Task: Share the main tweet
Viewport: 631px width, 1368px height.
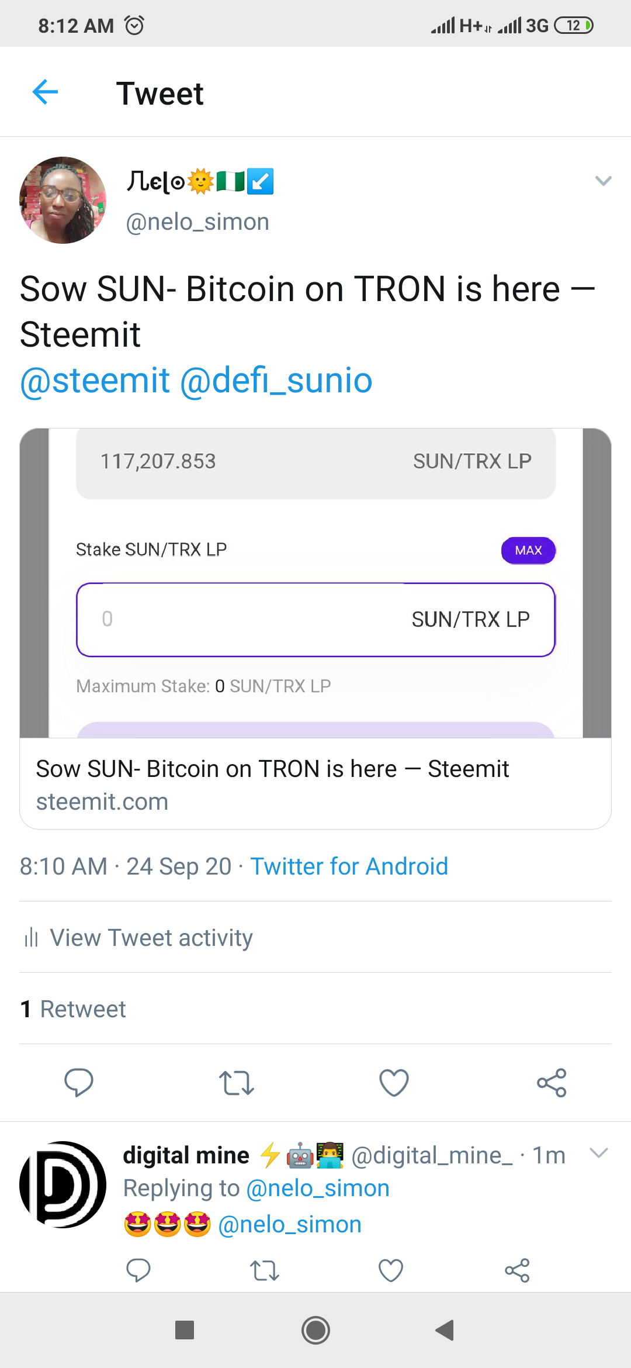Action: coord(552,1082)
